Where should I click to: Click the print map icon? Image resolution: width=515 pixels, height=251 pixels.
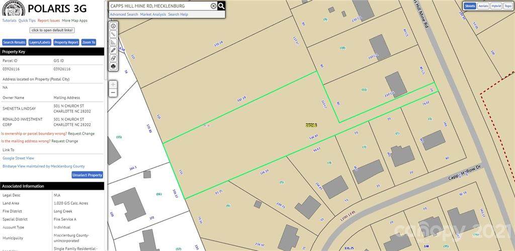click(x=113, y=66)
